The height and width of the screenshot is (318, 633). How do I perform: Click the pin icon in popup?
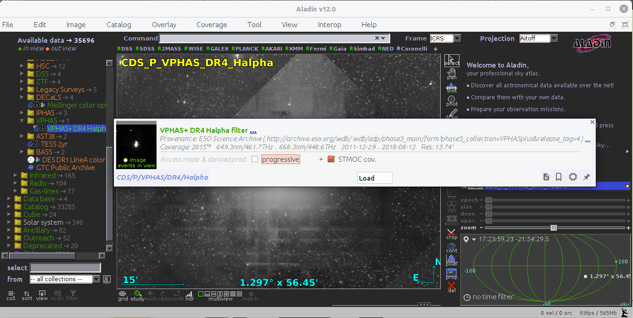586,177
